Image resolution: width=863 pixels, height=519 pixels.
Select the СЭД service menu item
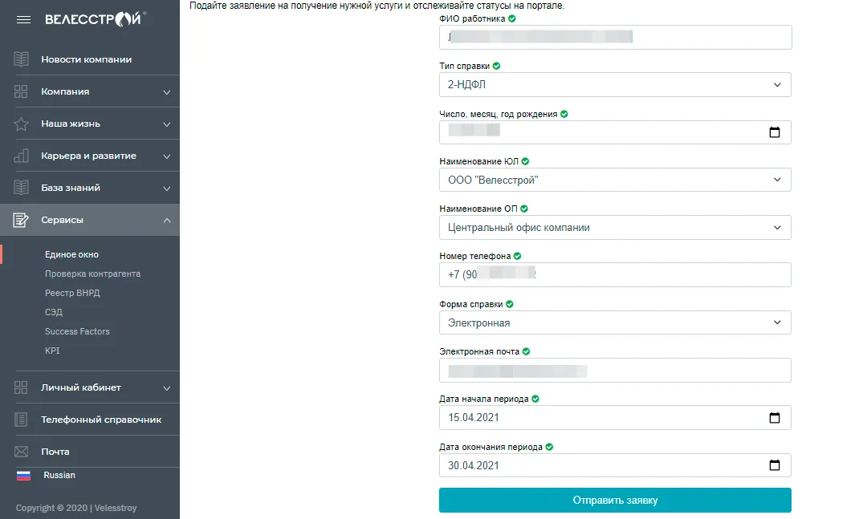tap(54, 312)
